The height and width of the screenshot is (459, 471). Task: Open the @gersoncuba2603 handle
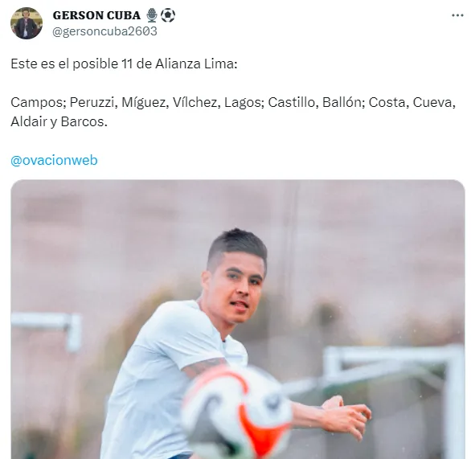[104, 31]
